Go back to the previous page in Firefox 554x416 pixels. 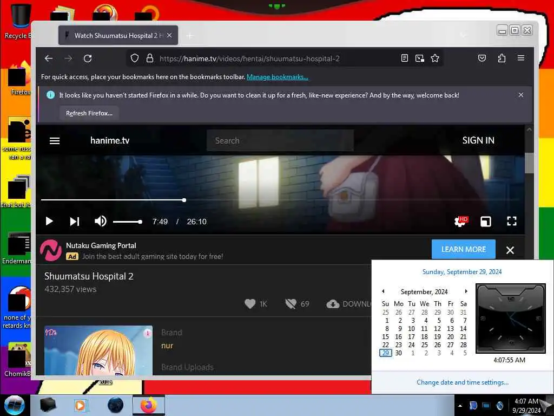[x=49, y=58]
